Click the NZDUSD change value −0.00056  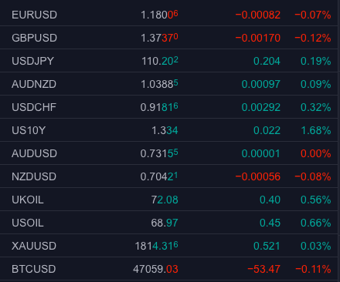258,176
